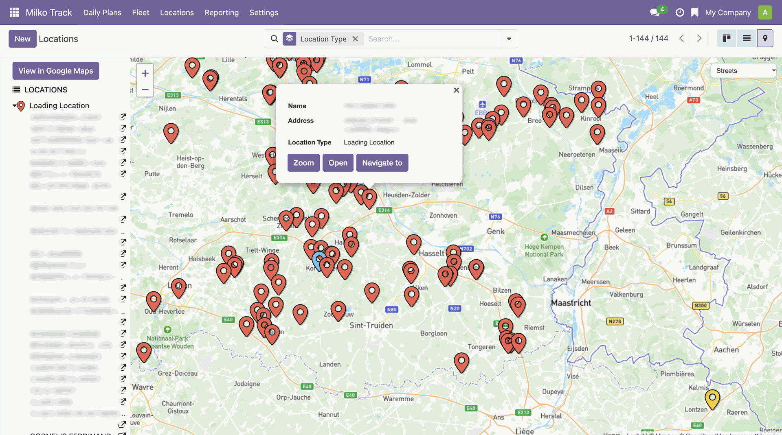
Task: Click the Search input field
Action: point(432,39)
